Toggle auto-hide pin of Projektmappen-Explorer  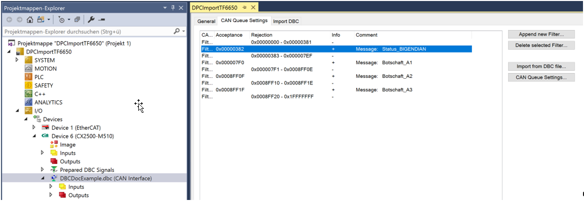coord(173,8)
